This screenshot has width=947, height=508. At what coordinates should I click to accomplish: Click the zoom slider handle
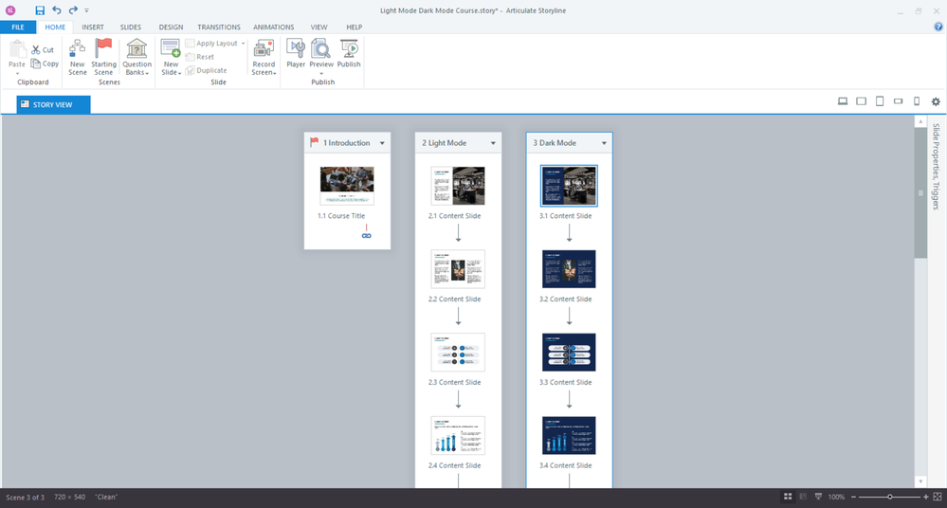[889, 497]
